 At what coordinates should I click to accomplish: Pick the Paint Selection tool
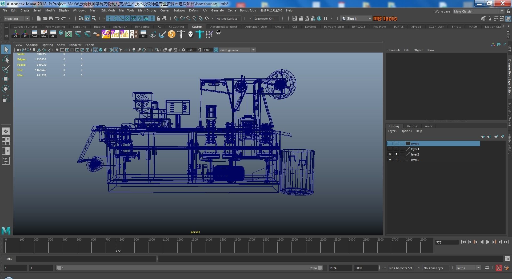point(6,69)
